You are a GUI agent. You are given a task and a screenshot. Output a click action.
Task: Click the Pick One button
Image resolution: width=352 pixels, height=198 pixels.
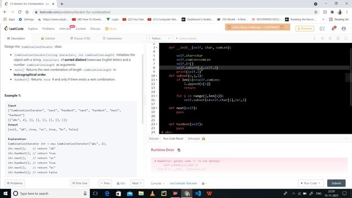pos(79,183)
